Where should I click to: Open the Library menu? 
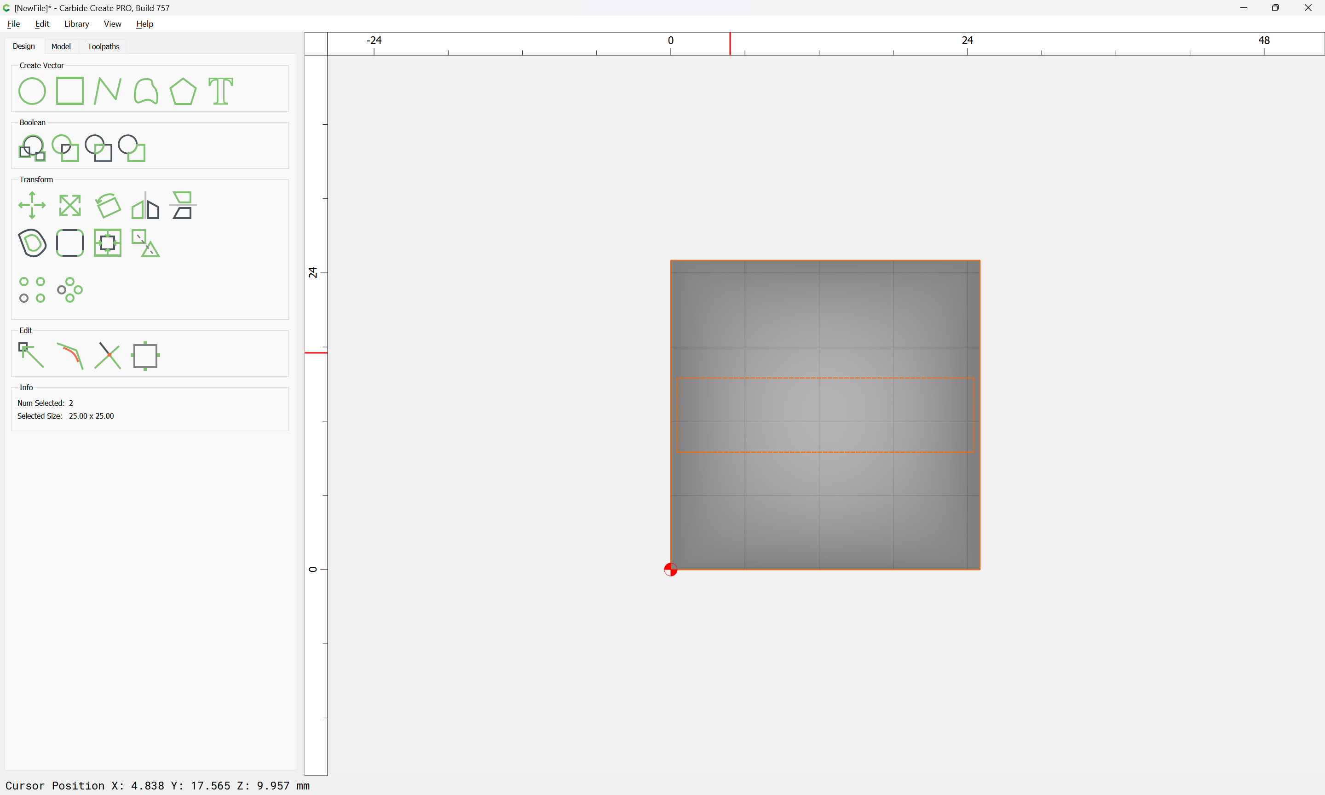pyautogui.click(x=76, y=23)
